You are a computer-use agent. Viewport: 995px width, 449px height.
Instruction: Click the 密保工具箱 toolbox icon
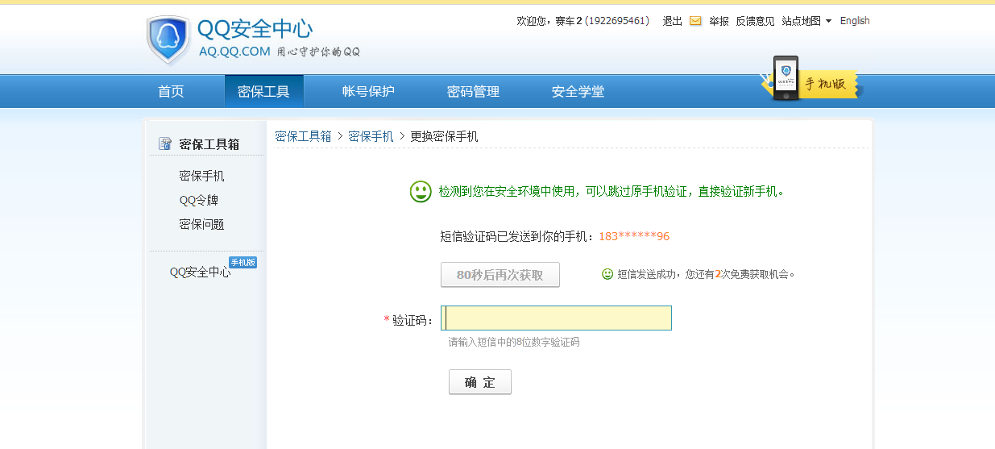[165, 144]
